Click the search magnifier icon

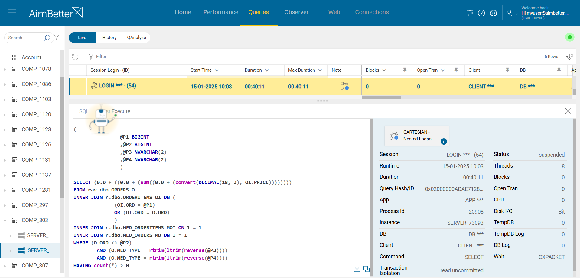click(x=47, y=38)
